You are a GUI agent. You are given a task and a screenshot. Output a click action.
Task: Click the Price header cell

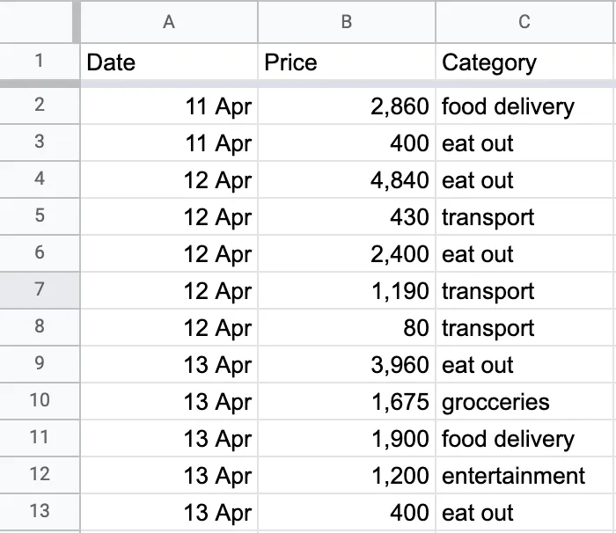[x=347, y=62]
